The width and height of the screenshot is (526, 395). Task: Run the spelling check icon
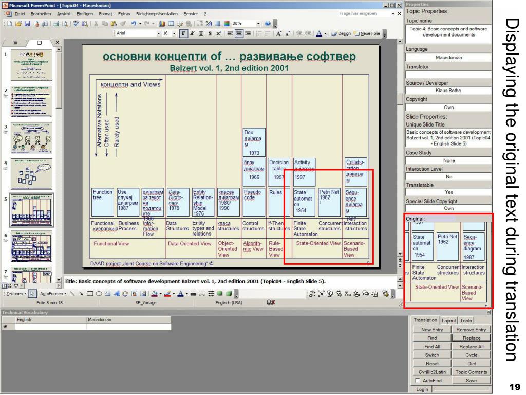(76, 24)
